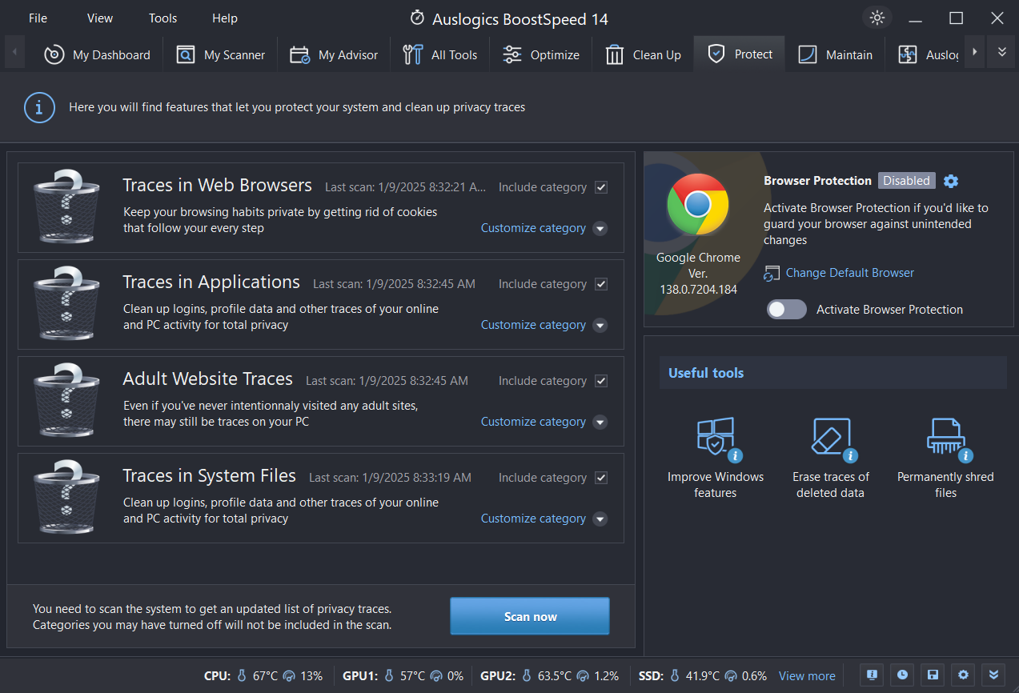
Task: Collapse the bottom status bar with chevron icon
Action: coord(993,675)
